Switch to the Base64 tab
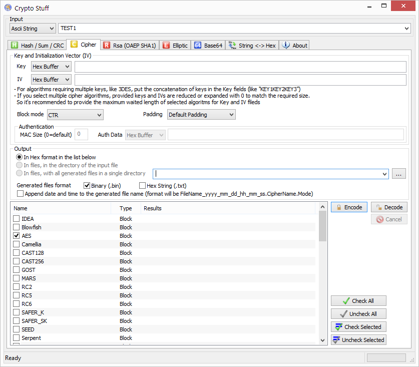 208,46
